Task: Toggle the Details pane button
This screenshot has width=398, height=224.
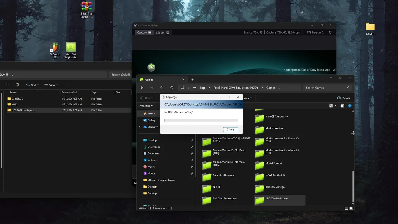Action: [x=344, y=98]
